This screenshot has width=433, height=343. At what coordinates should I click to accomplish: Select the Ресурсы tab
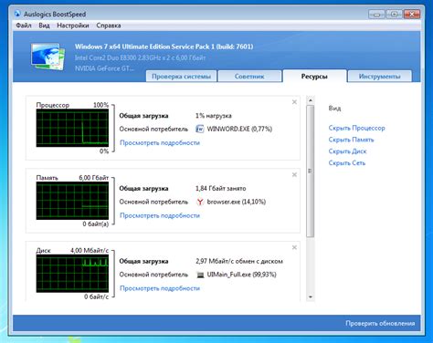pyautogui.click(x=314, y=77)
